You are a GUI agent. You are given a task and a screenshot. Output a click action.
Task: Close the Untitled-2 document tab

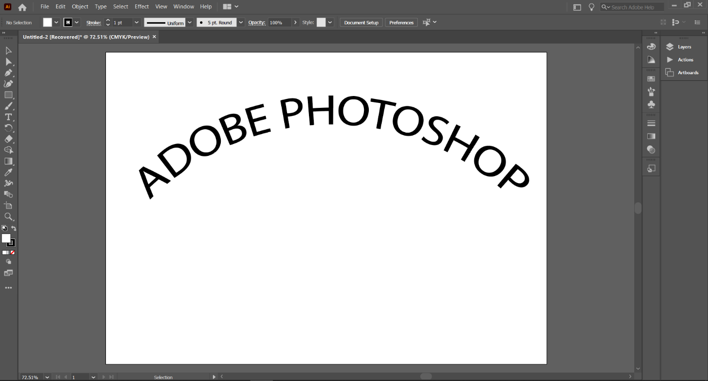(x=154, y=37)
